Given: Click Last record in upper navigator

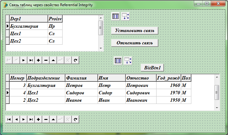Looking at the screenshot, I should 31,60.
